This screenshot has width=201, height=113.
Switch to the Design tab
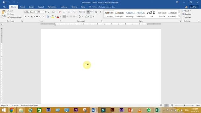click(x=31, y=7)
